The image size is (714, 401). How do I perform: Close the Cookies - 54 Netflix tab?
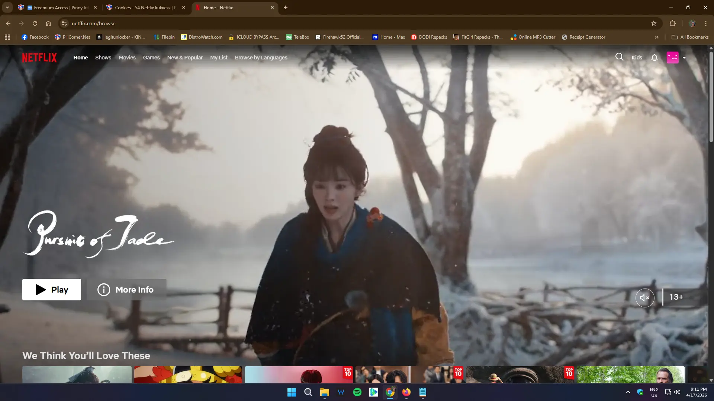pos(184,7)
